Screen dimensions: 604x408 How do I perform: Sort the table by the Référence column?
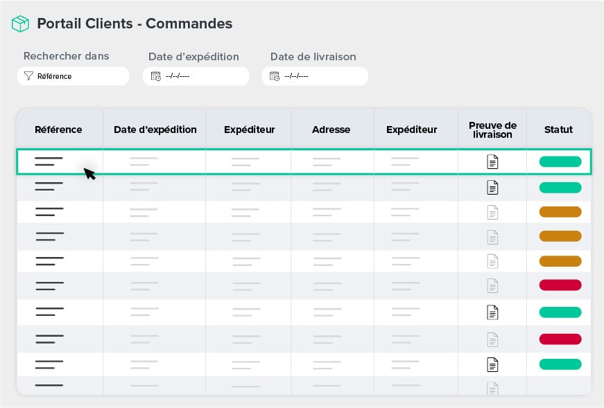pyautogui.click(x=59, y=130)
